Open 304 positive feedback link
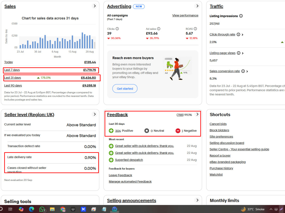The image size is (285, 213). point(118,131)
